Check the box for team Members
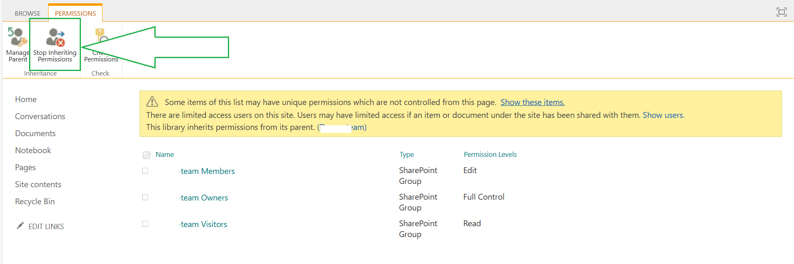The width and height of the screenshot is (794, 264). pos(145,171)
